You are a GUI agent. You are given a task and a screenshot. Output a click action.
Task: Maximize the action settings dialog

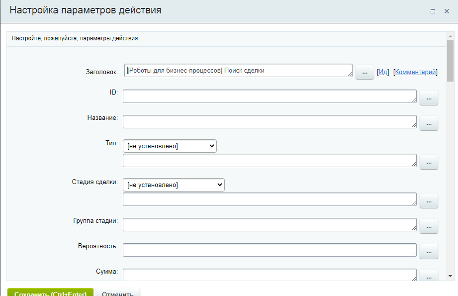click(433, 11)
